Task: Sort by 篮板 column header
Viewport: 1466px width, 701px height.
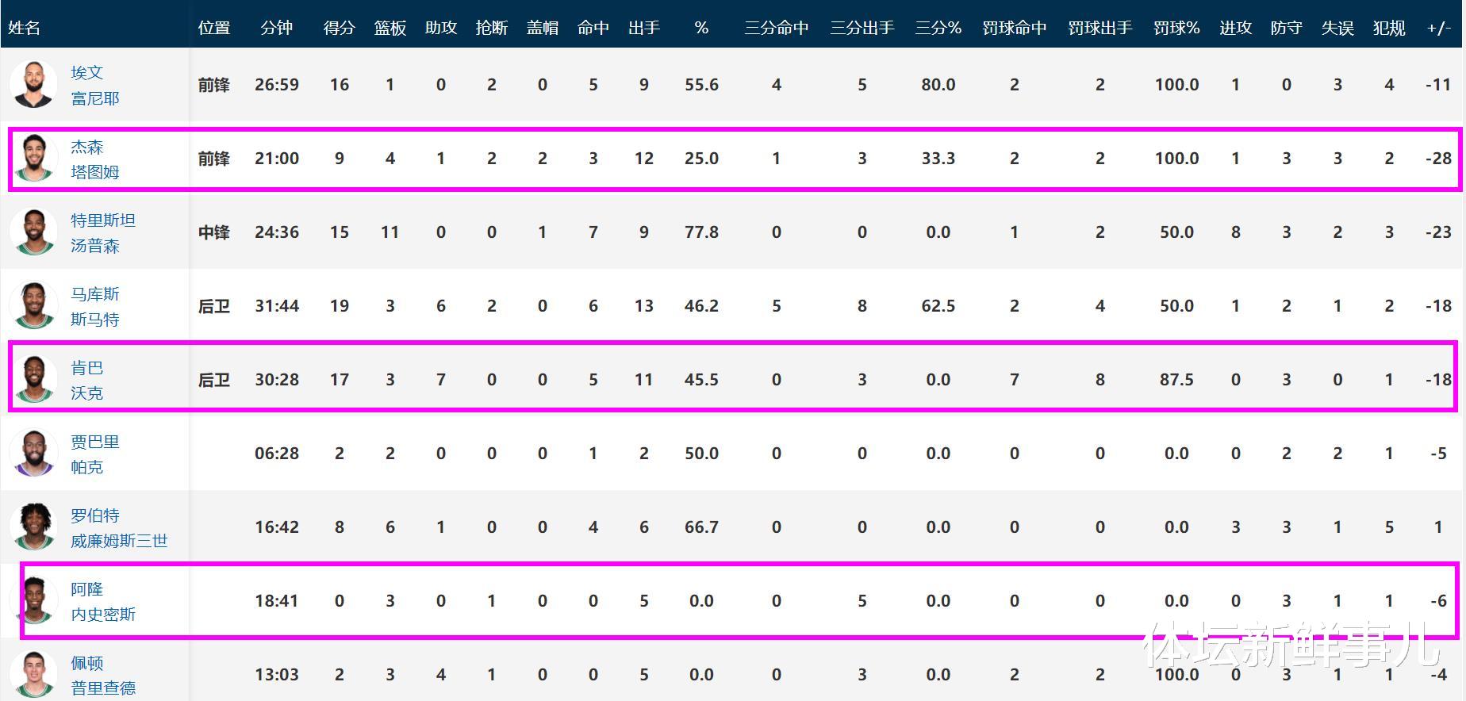Action: point(390,28)
